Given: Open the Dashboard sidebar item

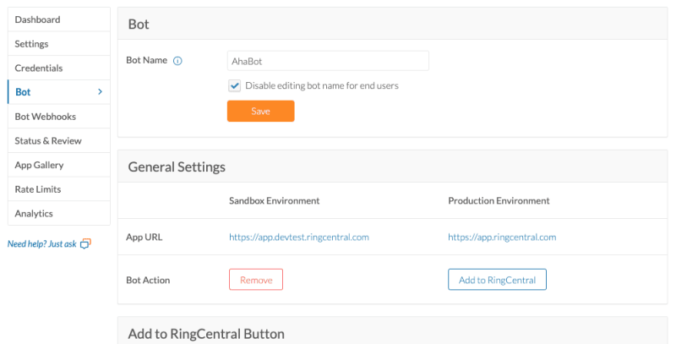Looking at the screenshot, I should pyautogui.click(x=37, y=19).
